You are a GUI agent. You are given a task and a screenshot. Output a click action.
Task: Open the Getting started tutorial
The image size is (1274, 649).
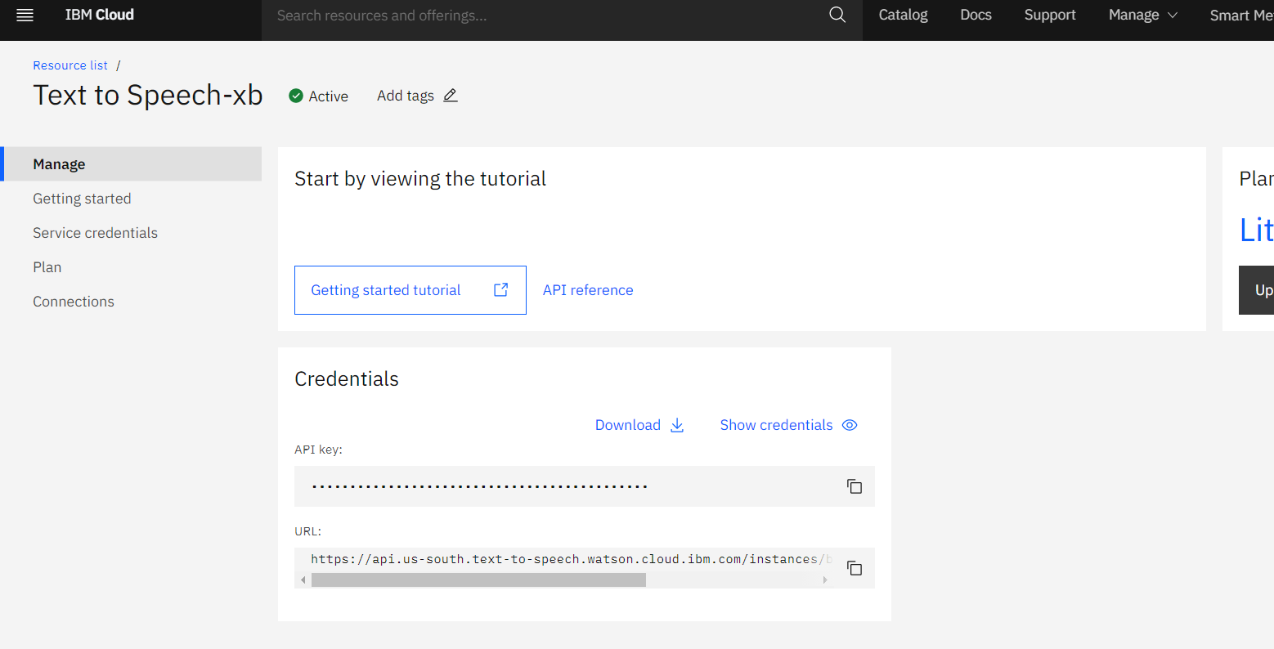pyautogui.click(x=385, y=289)
